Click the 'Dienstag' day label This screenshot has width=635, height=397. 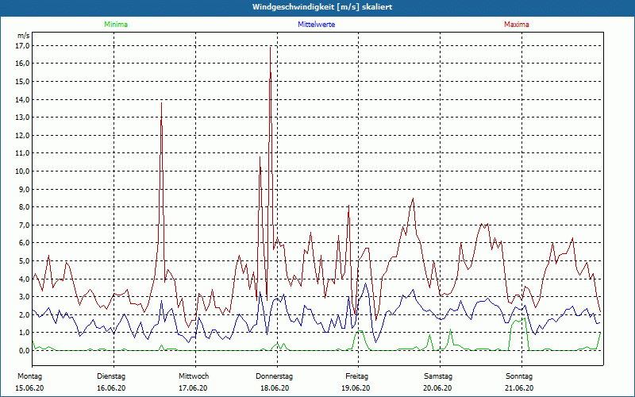coord(111,376)
